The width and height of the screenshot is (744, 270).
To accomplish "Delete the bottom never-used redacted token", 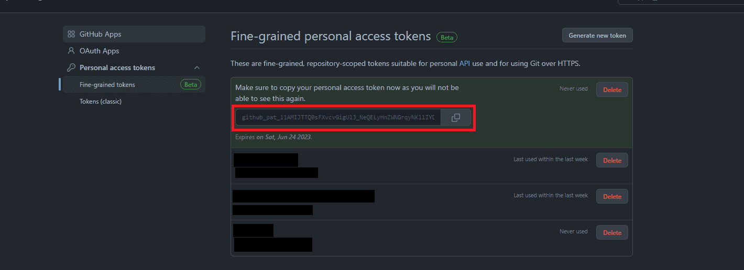I will (612, 233).
